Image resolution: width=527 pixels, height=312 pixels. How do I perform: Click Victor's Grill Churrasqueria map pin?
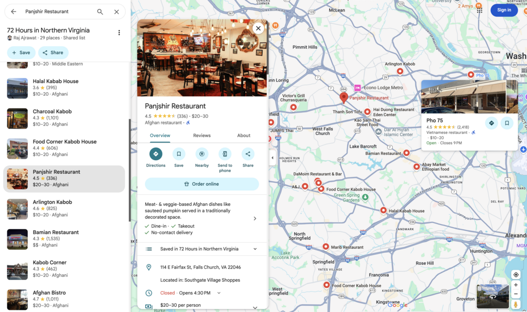294,107
